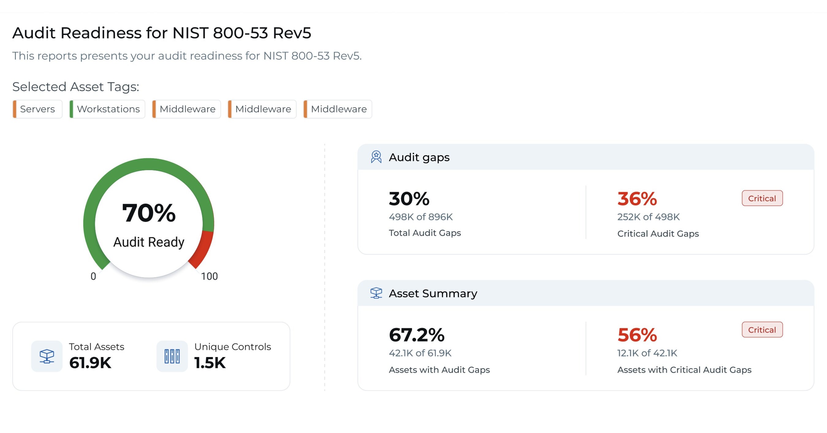Click the green tag marker on Workstations
This screenshot has height=433, width=827.
tap(71, 109)
